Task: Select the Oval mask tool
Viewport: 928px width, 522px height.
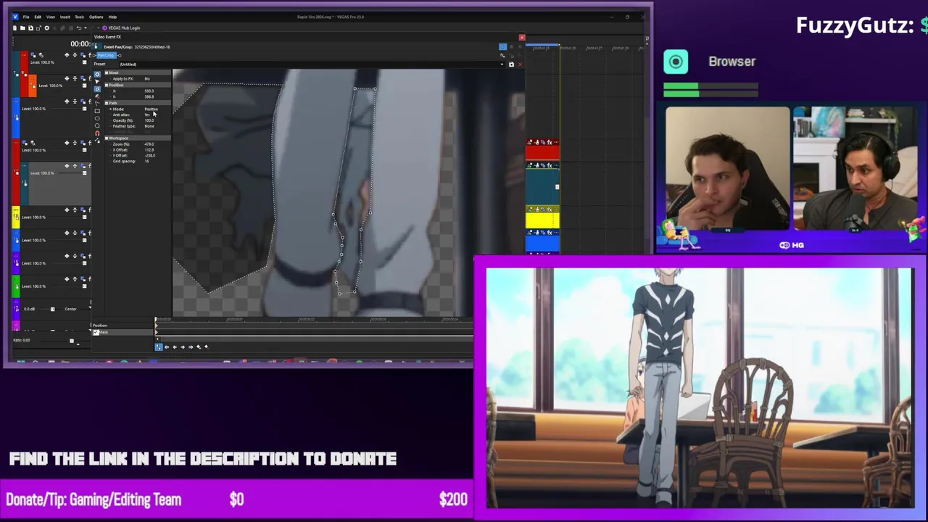Action: [97, 118]
